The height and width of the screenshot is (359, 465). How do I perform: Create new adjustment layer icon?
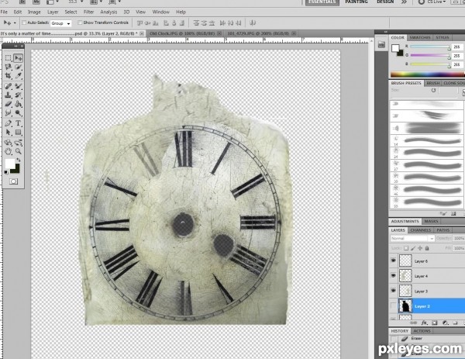(445, 323)
